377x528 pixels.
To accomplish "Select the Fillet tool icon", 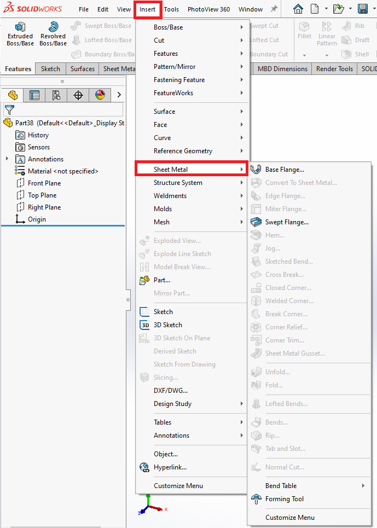I will [304, 27].
